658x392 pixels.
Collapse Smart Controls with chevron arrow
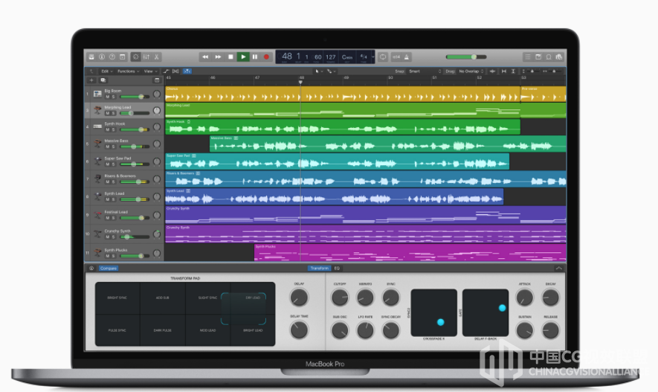[559, 269]
